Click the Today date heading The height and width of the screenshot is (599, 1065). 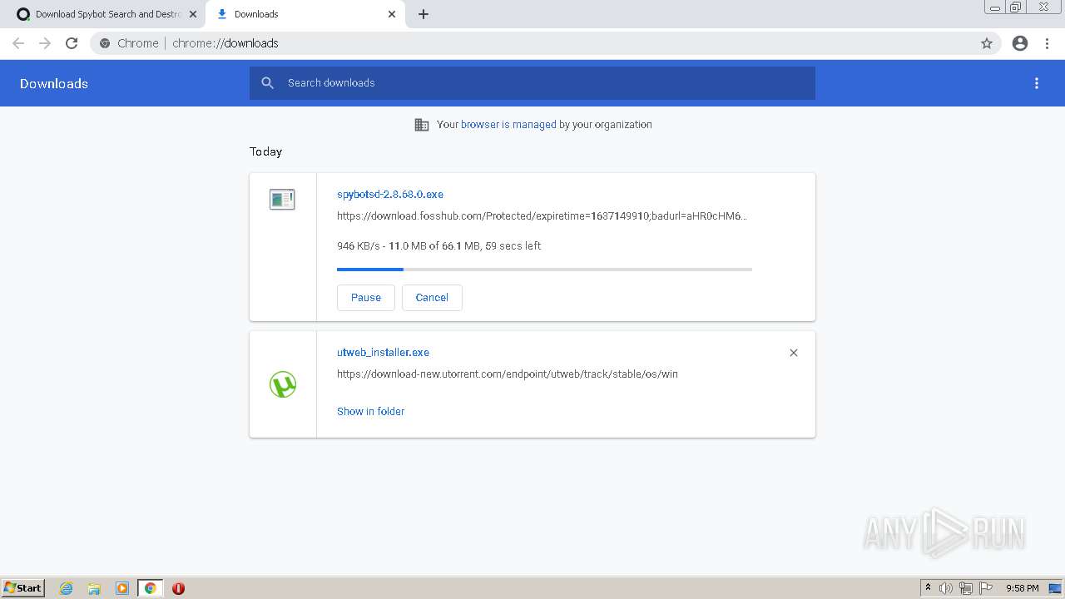point(265,151)
